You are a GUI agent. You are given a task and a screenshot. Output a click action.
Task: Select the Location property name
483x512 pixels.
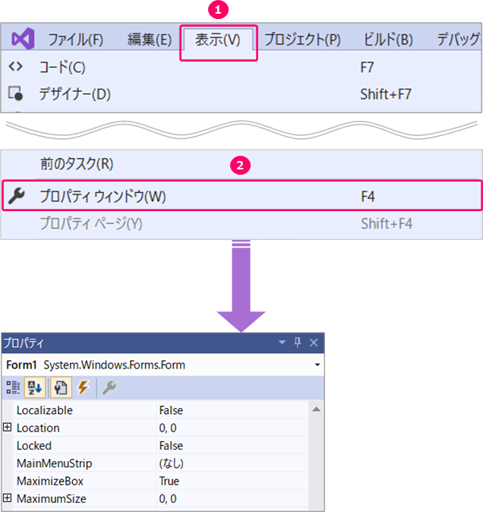click(38, 428)
